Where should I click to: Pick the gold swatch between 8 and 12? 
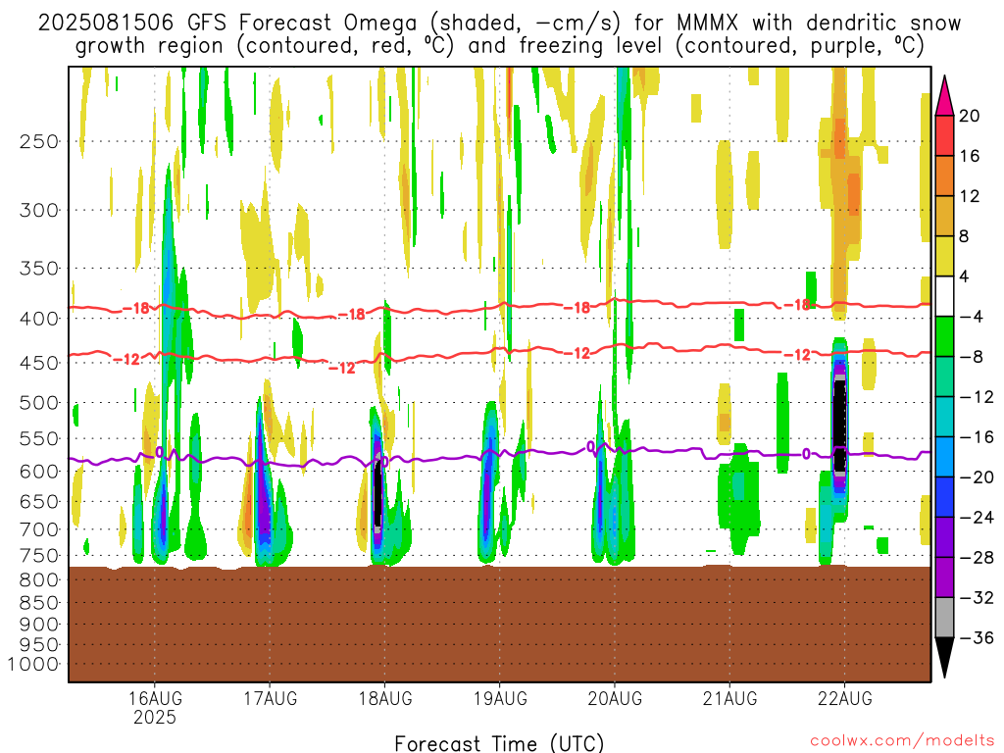coord(944,217)
